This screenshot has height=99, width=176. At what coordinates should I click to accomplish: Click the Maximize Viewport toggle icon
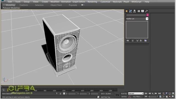(173, 97)
